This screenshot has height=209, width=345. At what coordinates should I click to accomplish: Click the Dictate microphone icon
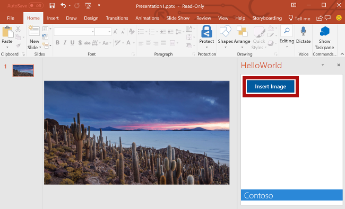303,31
